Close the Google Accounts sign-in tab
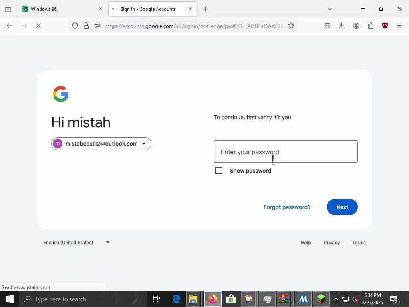This screenshot has width=409, height=307. tap(191, 9)
